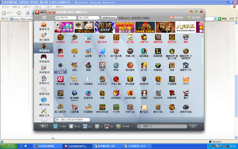238x149 pixels.
Task: Open the 龙之谷 game icon
Action: click(74, 38)
